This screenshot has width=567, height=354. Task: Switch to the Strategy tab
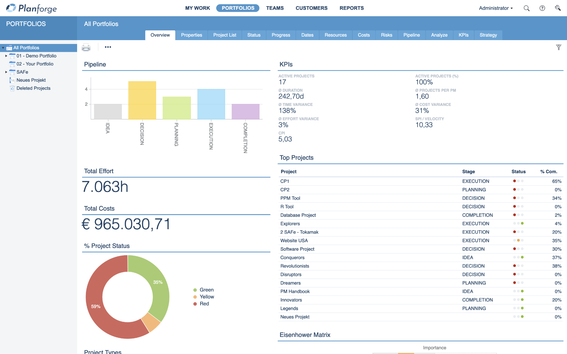488,35
